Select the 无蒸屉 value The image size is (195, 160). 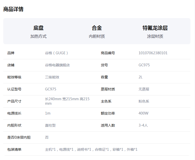[144, 89]
